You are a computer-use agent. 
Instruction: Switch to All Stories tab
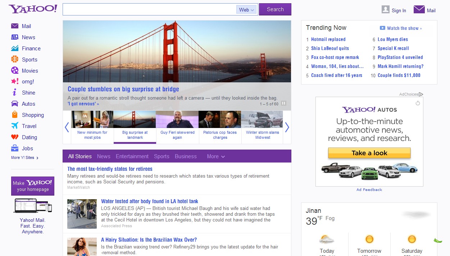click(80, 156)
